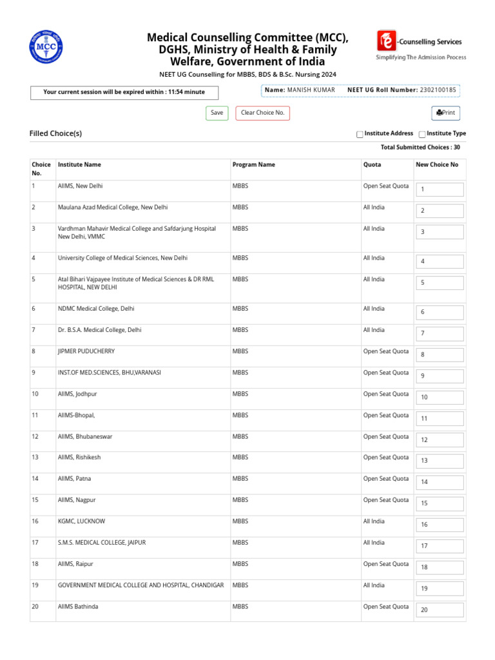Toggle the Institute Type checkbox
Image resolution: width=495 pixels, height=660 pixels.
[422, 134]
